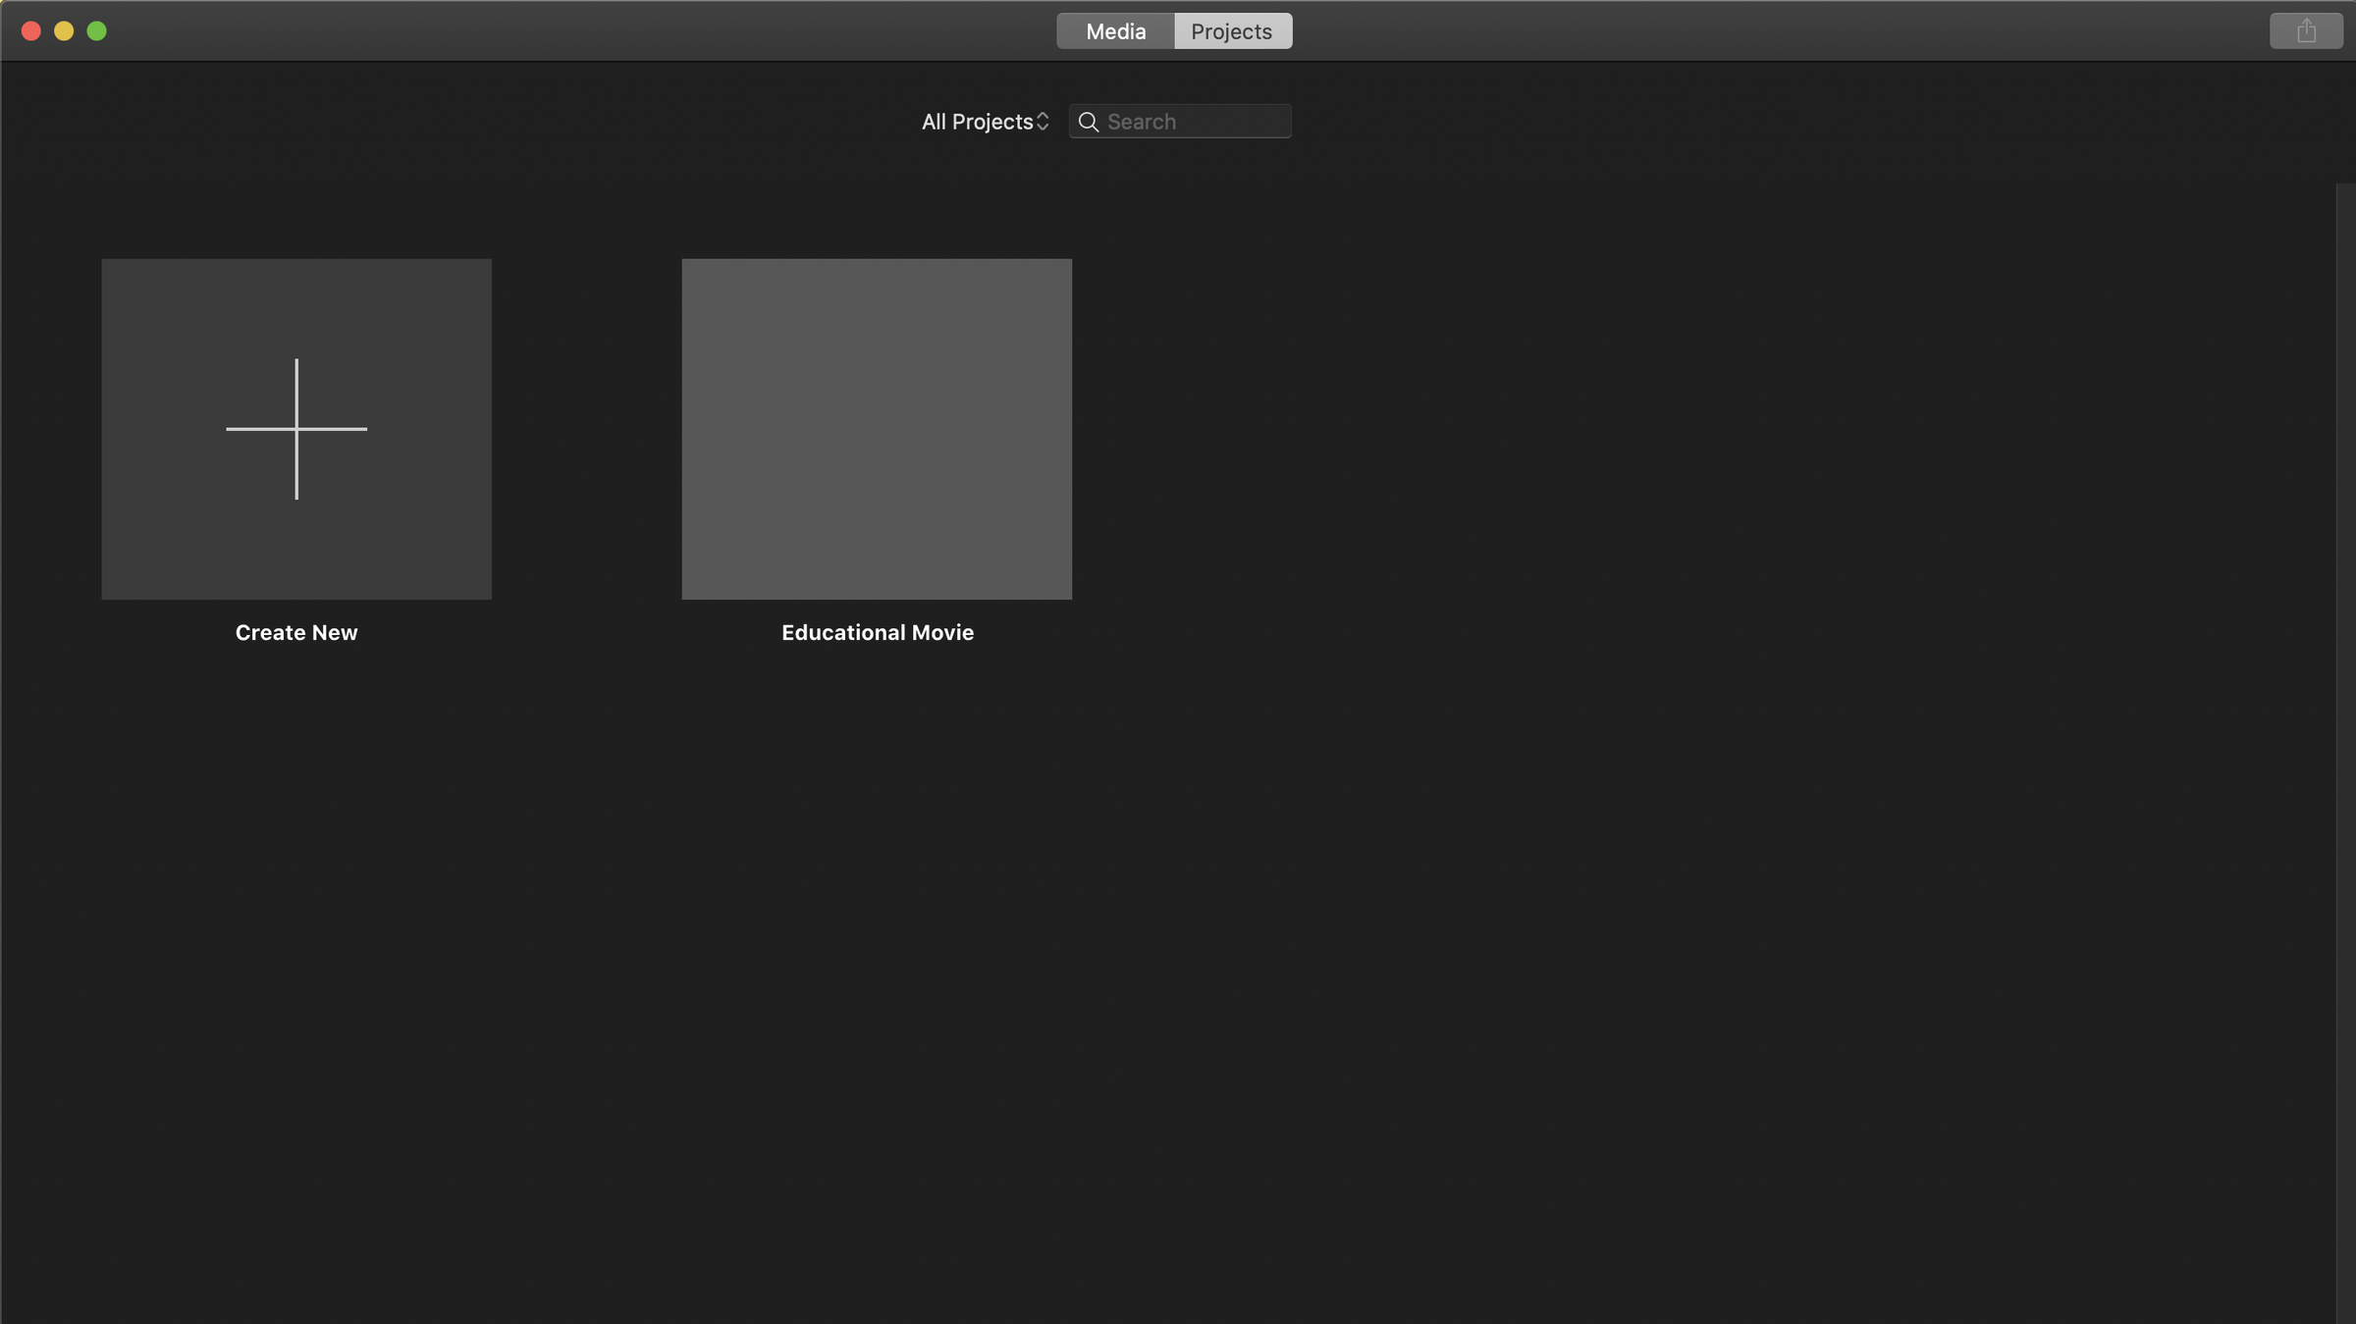This screenshot has width=2356, height=1324.
Task: Click the magnifying glass search icon
Action: [1088, 122]
